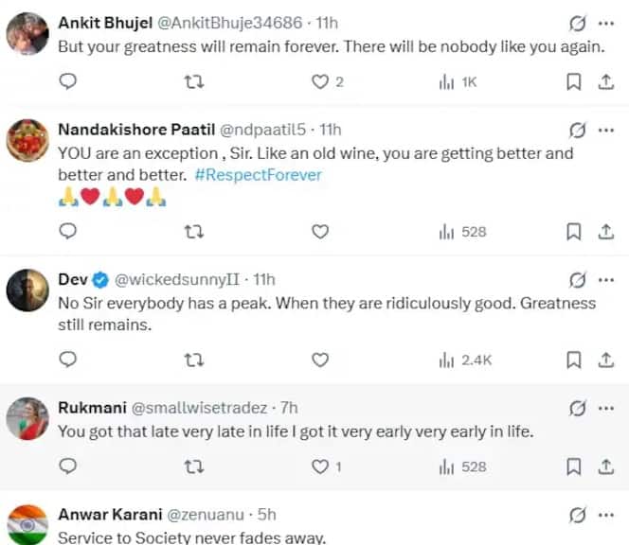This screenshot has height=545, width=629.
Task: View Rukmani's profile picture
Action: pyautogui.click(x=27, y=418)
